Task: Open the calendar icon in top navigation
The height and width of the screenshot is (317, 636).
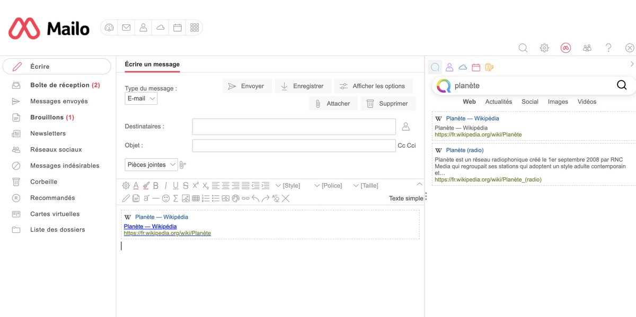Action: 178,28
